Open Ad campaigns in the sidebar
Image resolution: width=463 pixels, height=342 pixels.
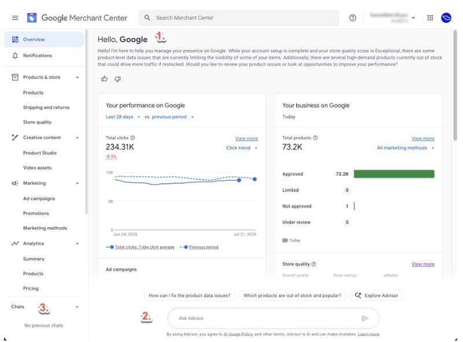tap(39, 198)
